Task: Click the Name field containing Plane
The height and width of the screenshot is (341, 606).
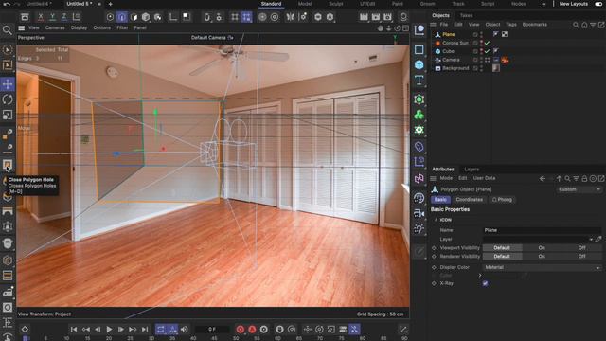Action: tap(542, 230)
